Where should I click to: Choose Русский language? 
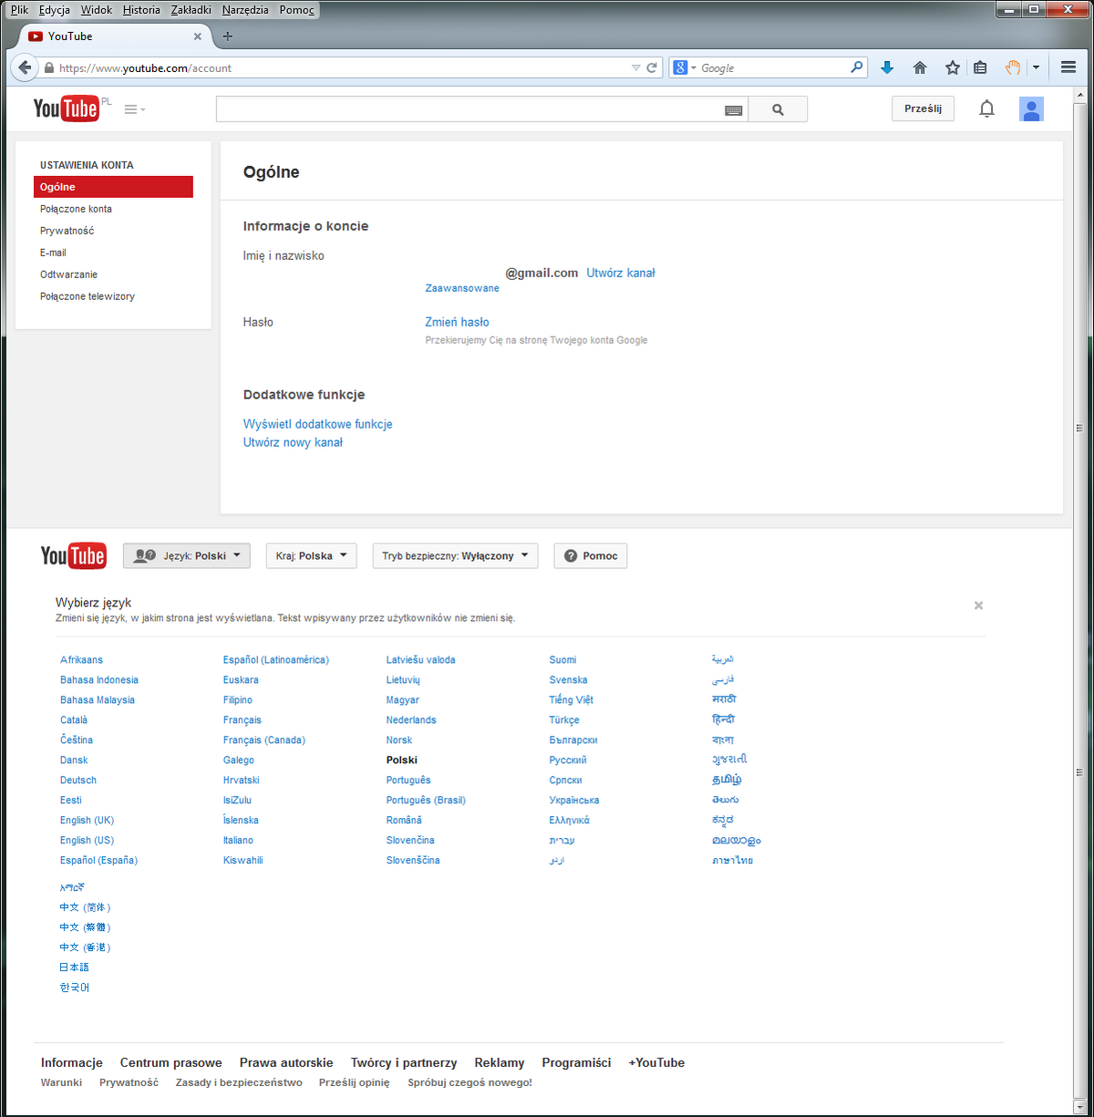click(x=568, y=760)
